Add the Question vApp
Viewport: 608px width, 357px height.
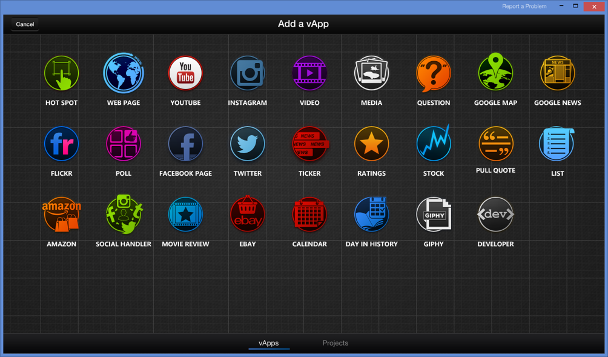point(434,73)
